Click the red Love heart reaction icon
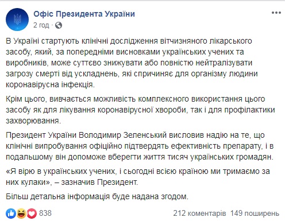 (x=32, y=214)
